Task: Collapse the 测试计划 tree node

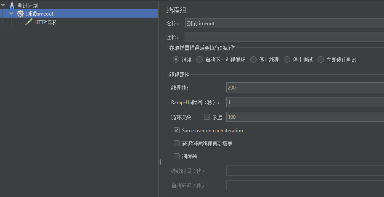Action: [x=3, y=5]
